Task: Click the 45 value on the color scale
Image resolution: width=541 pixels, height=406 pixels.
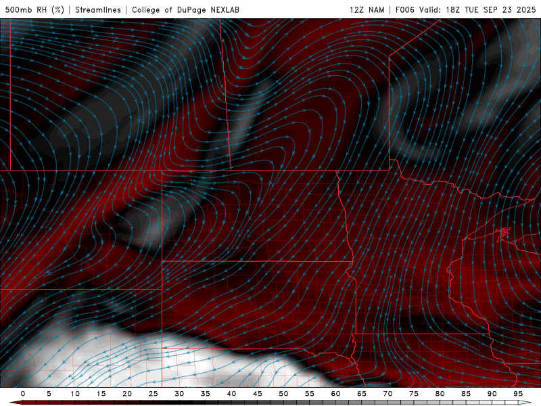Action: (x=258, y=394)
